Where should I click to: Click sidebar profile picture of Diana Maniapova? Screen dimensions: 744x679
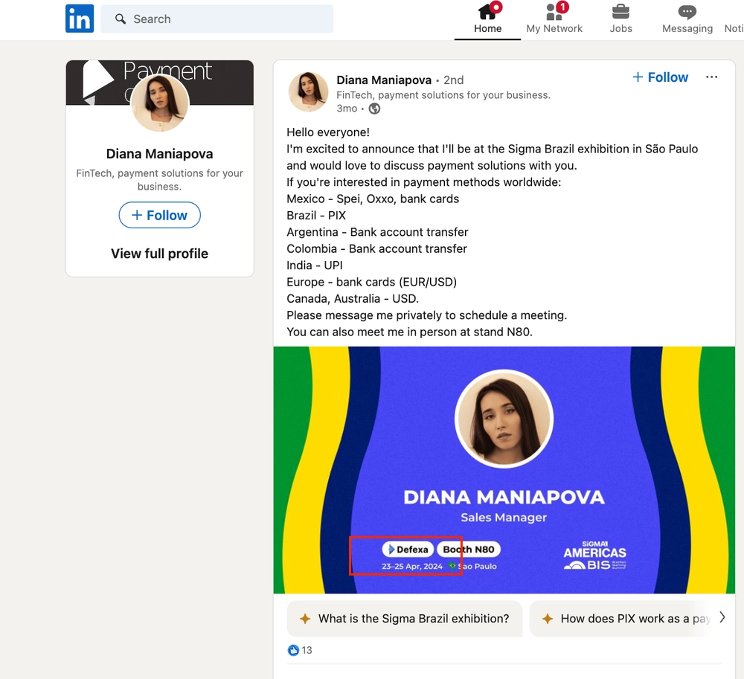(x=159, y=103)
